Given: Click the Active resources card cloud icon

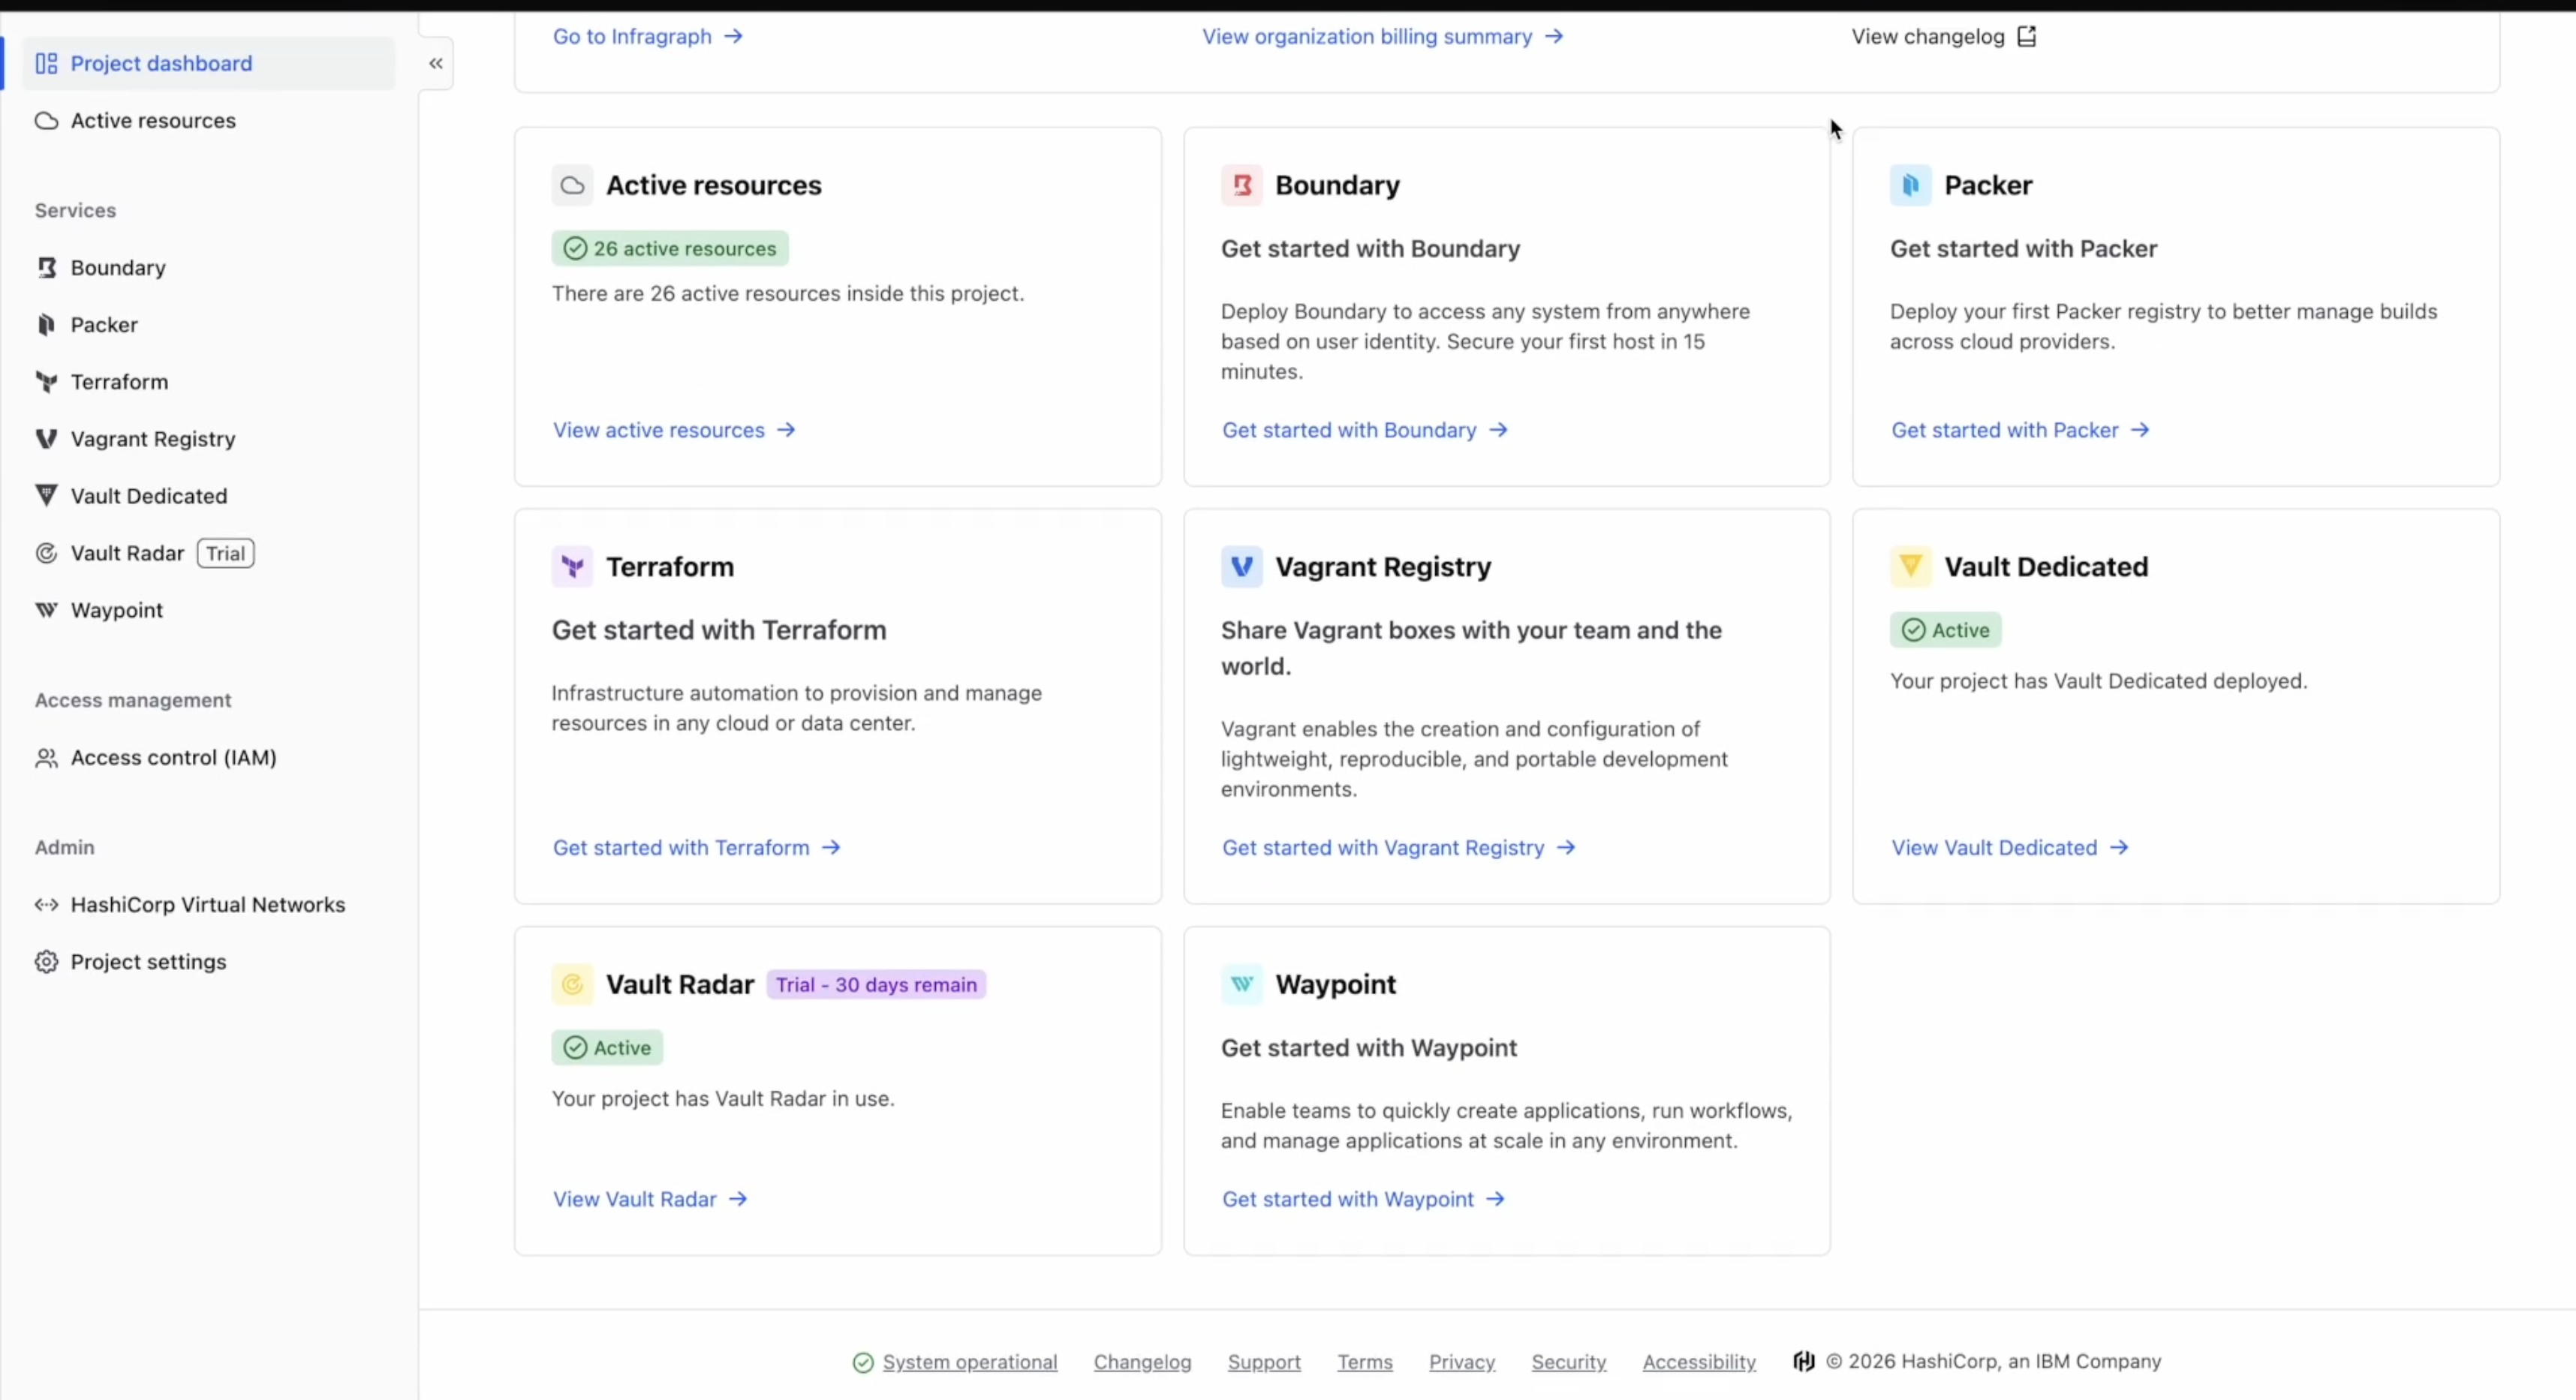Looking at the screenshot, I should [572, 185].
